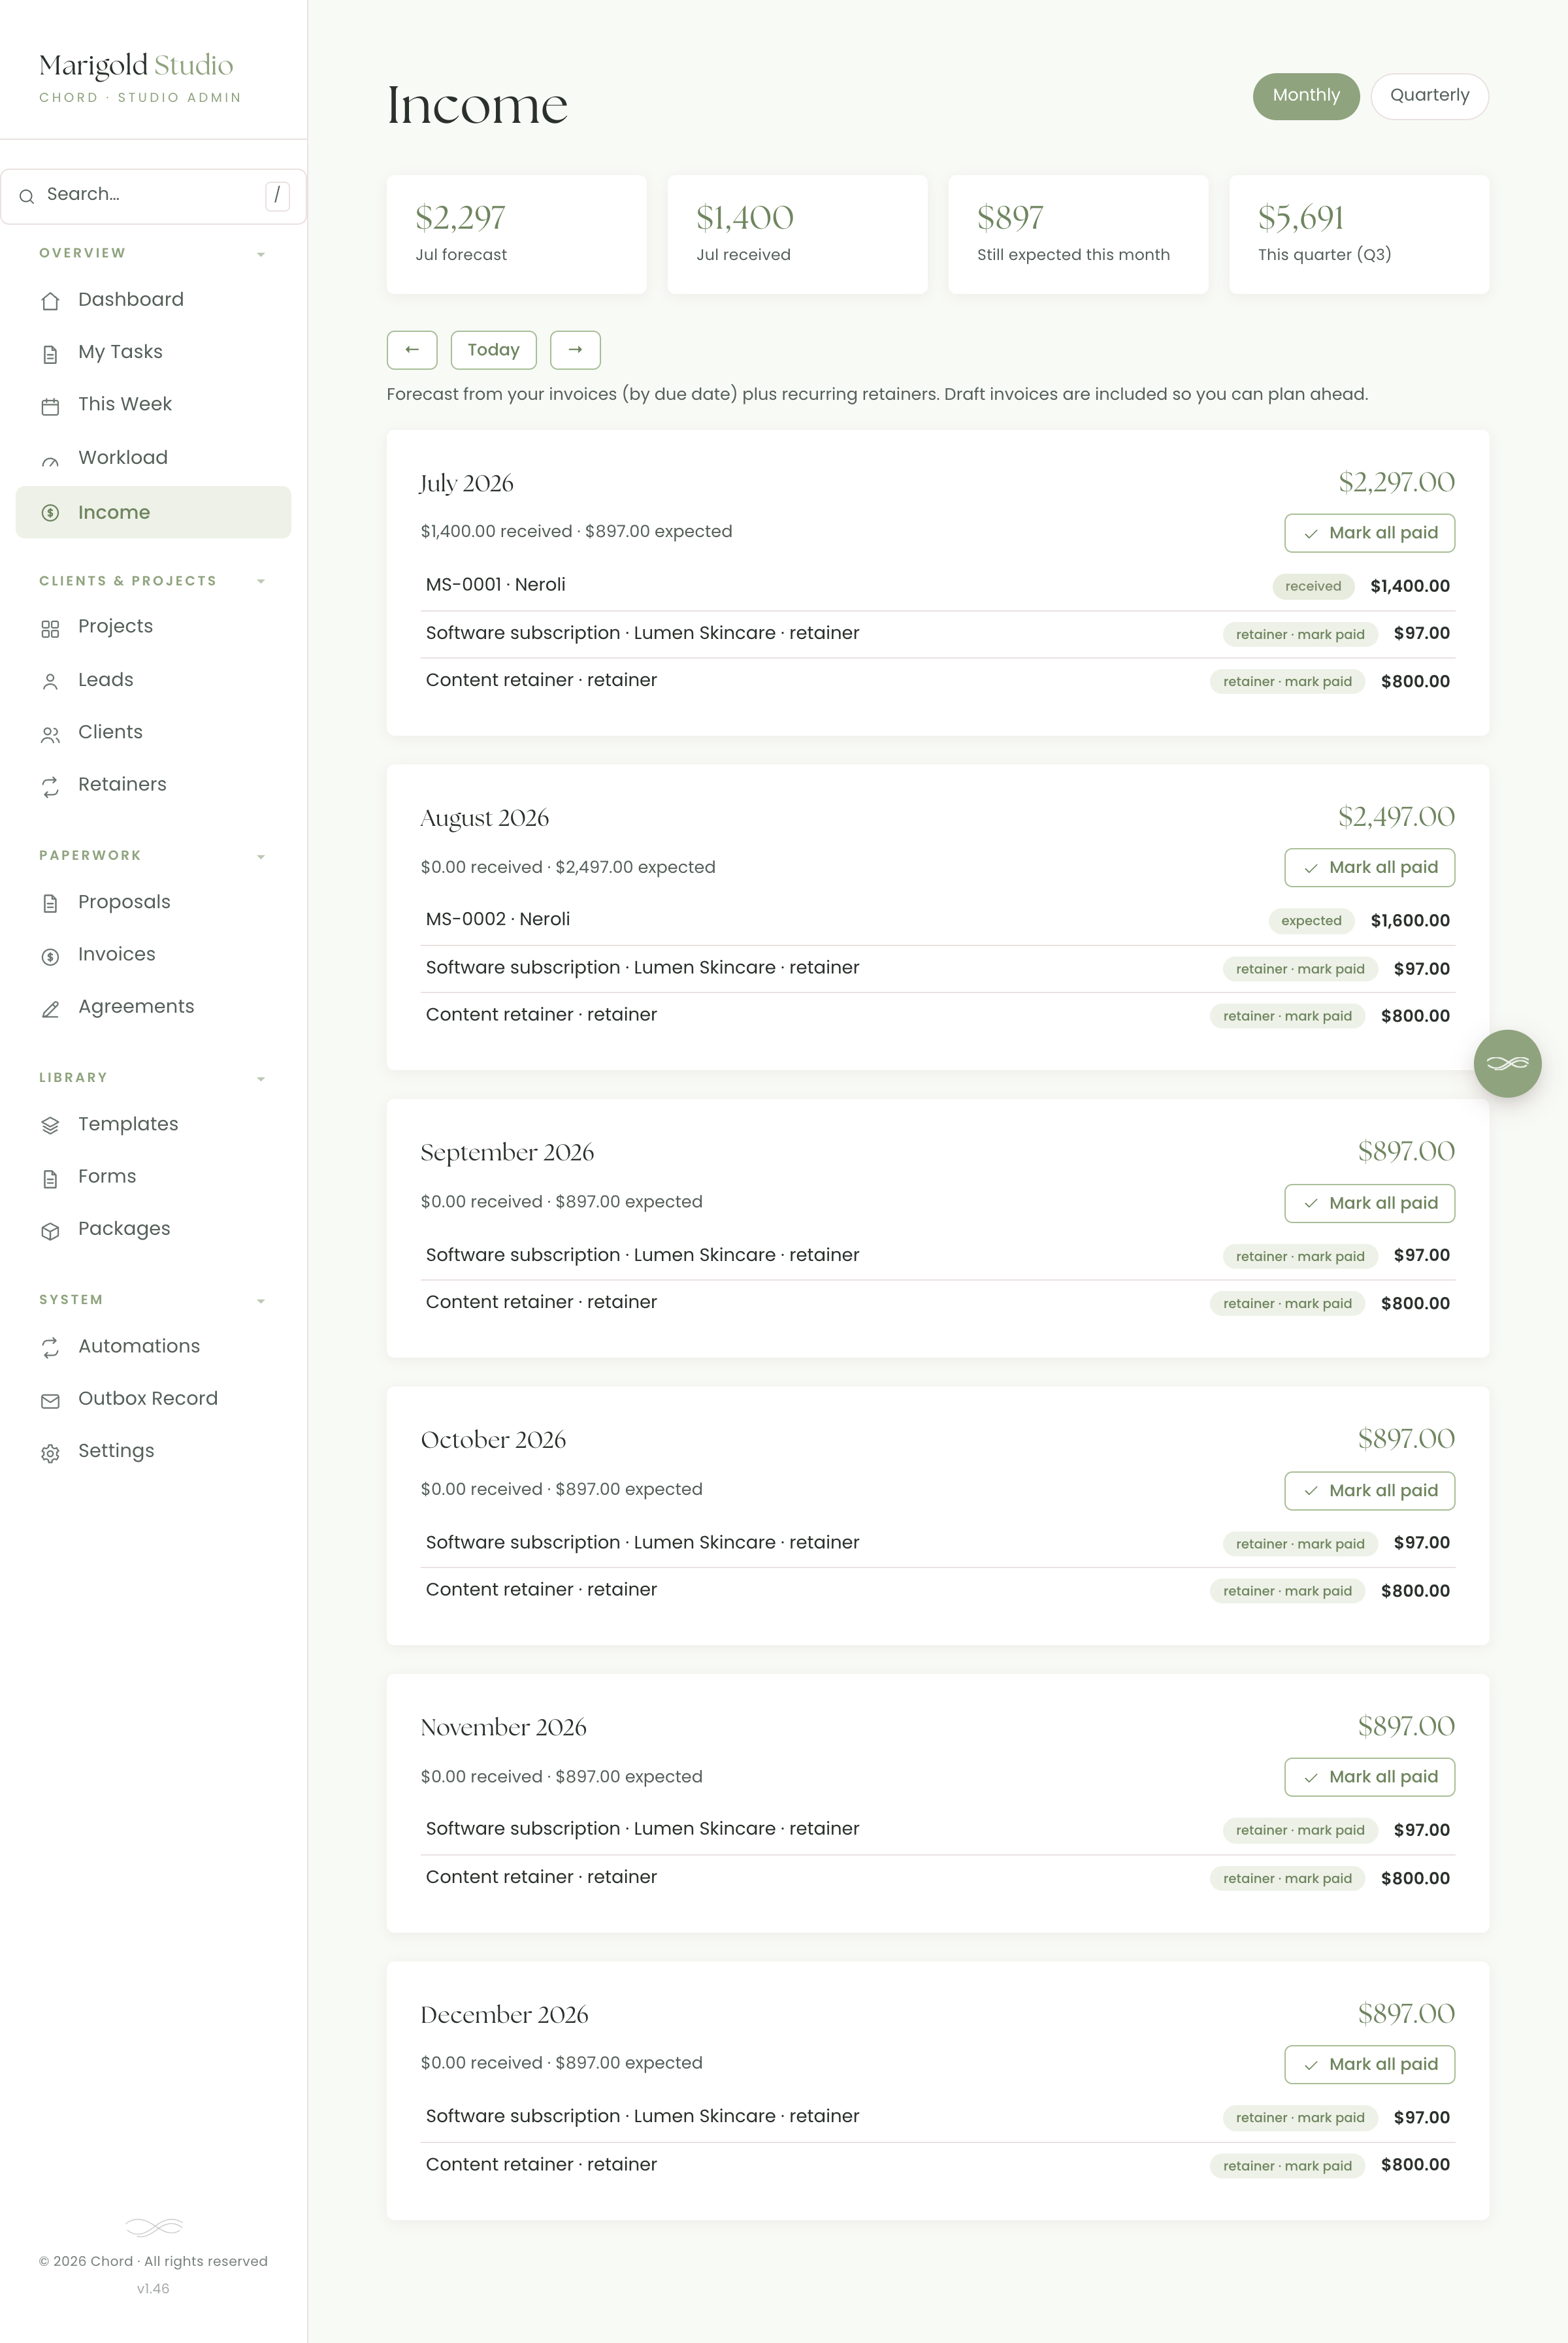Collapse the Clients & Projects section
The width and height of the screenshot is (1568, 2343).
[x=261, y=581]
